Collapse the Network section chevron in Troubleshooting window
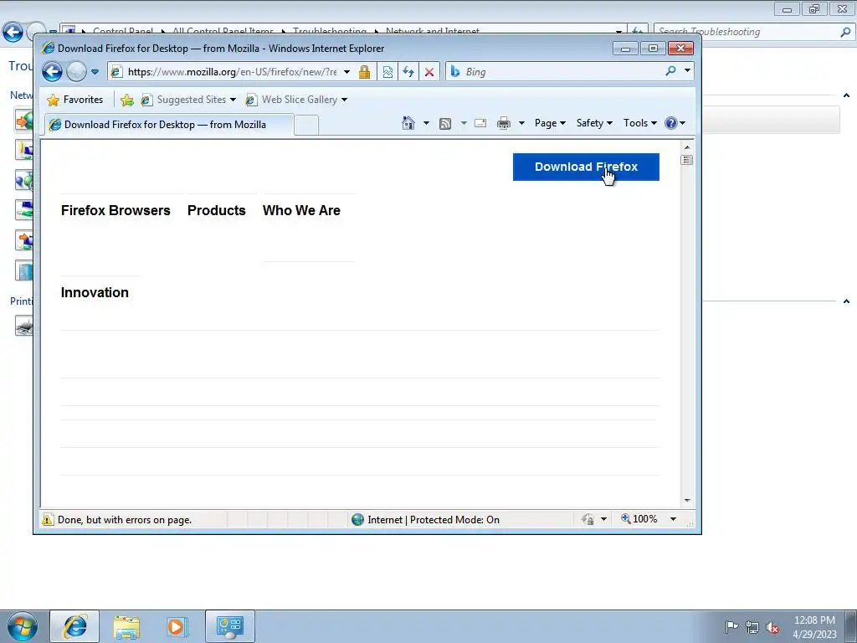The image size is (857, 643). (x=846, y=95)
